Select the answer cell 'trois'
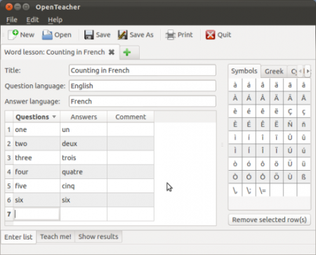 click(84, 157)
